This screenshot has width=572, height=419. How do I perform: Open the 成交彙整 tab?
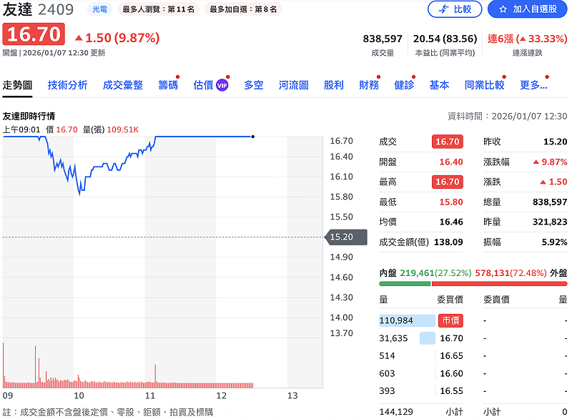click(121, 84)
